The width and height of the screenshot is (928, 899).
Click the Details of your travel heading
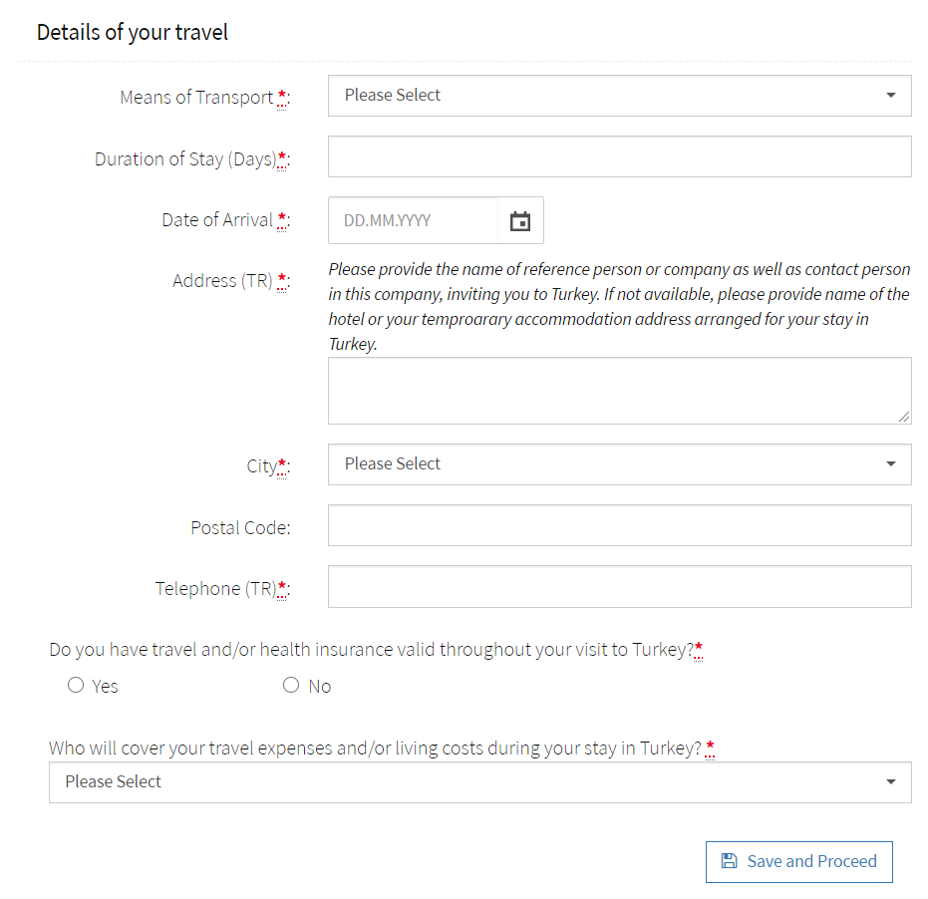(133, 32)
